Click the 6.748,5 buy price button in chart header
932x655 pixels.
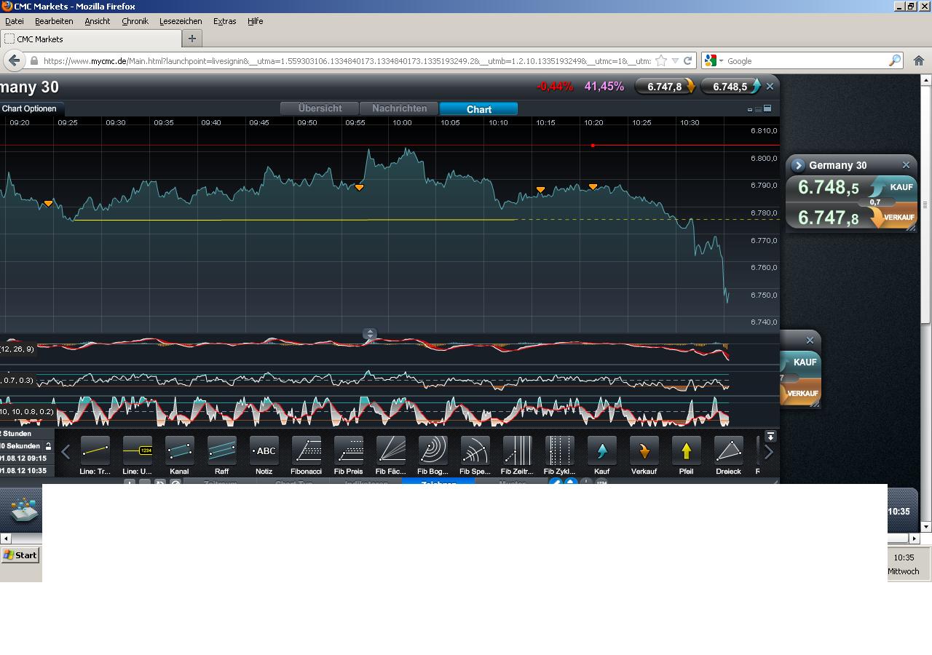coord(731,87)
